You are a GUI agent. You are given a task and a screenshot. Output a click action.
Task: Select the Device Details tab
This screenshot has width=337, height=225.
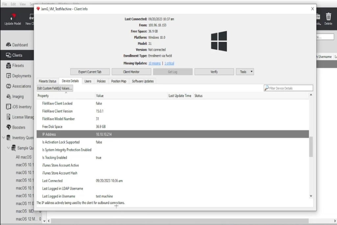pyautogui.click(x=70, y=81)
